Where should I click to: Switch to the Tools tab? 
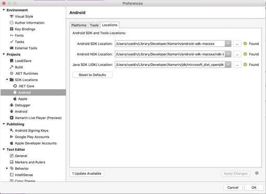tap(94, 25)
